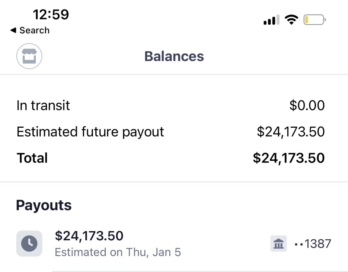Tap the storefront account icon

pos(29,56)
